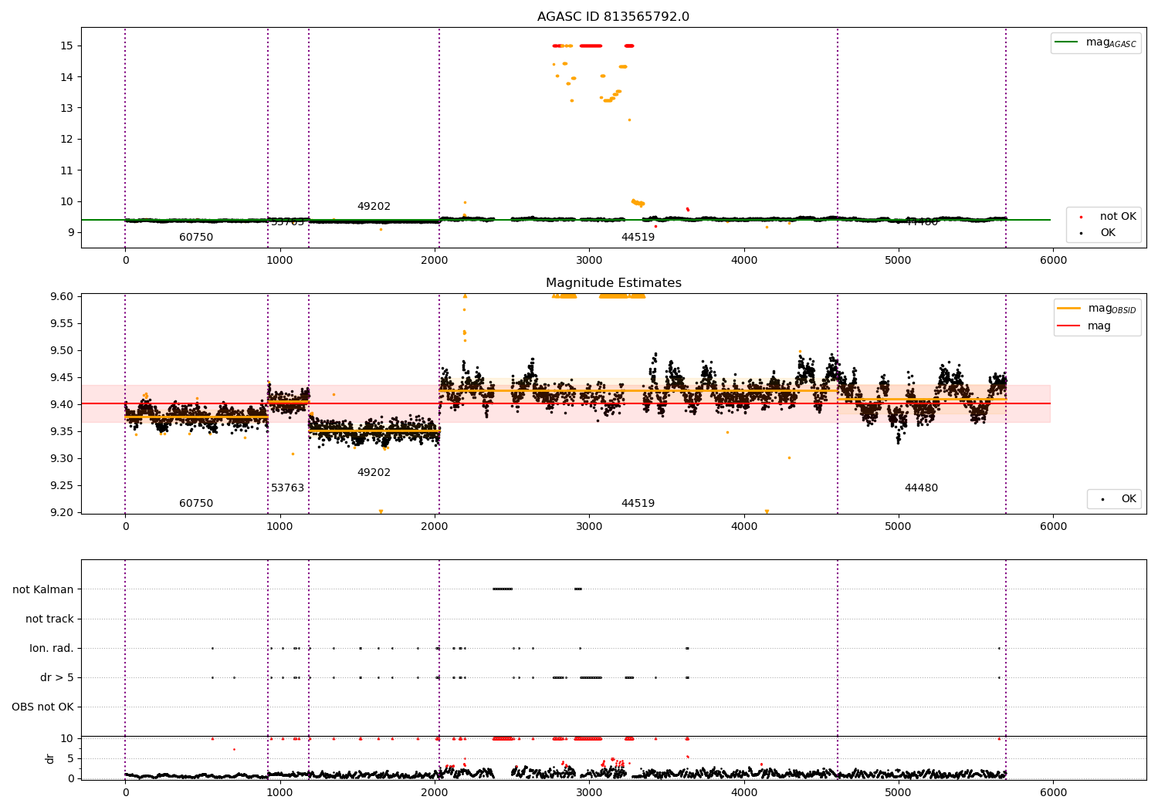Click y-axis tick 9.40 on middle plot
This screenshot has height=810, width=1158.
(62, 404)
